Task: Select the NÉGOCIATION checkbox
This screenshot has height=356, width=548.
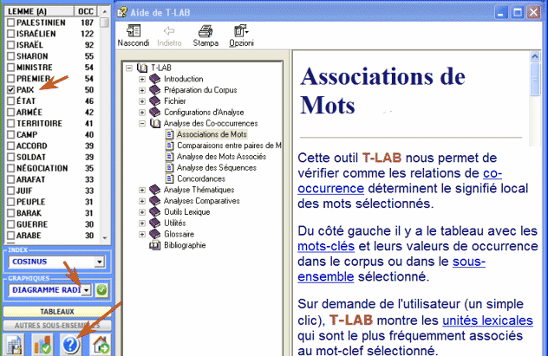Action: [x=10, y=168]
